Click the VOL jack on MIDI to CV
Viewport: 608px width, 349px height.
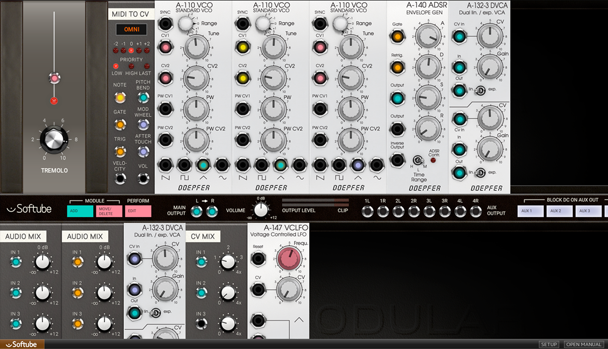pyautogui.click(x=143, y=178)
